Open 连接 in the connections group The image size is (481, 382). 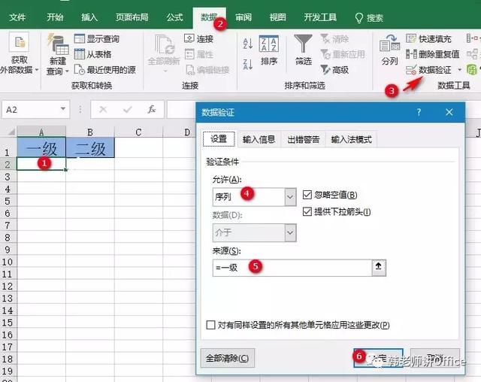pos(198,38)
